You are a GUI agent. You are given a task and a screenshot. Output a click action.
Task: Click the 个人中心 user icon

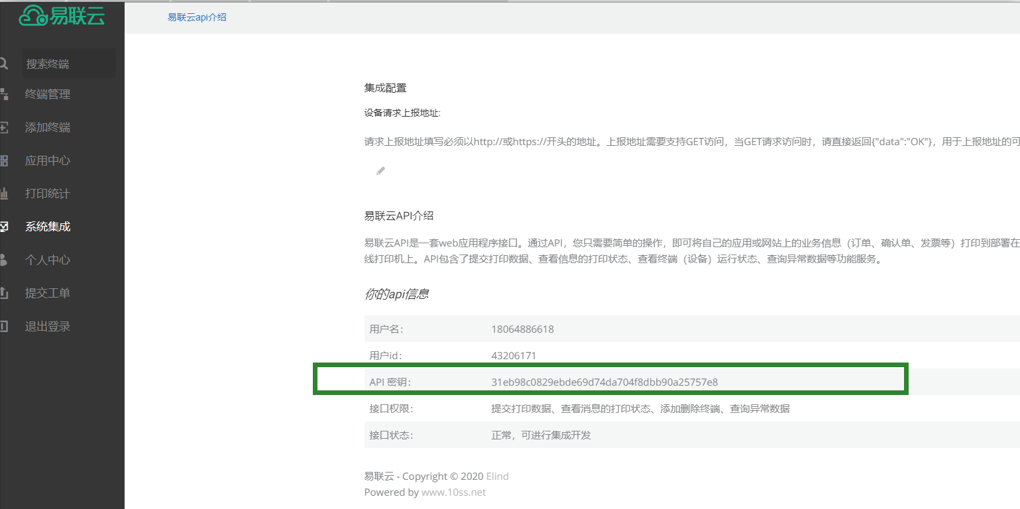[x=3, y=260]
